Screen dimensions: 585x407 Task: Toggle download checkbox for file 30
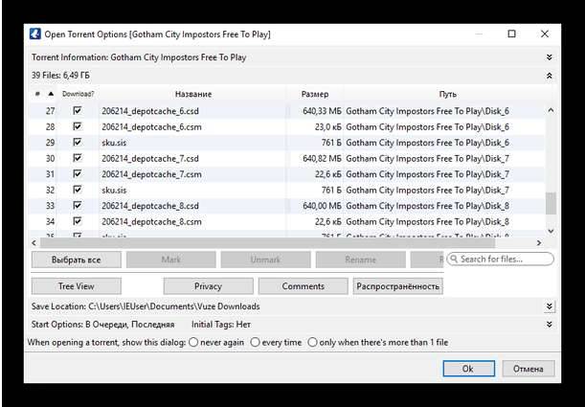78,158
